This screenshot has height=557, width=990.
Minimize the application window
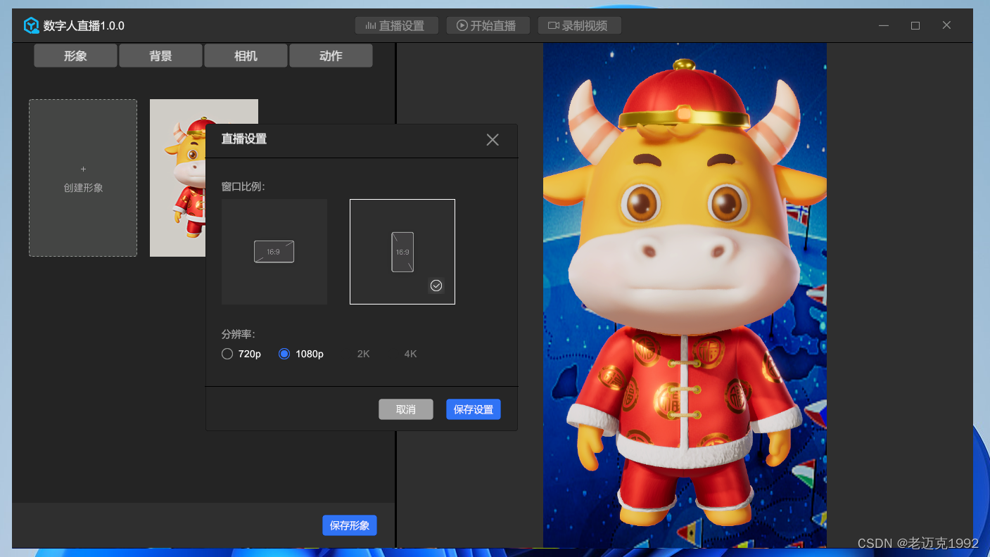click(884, 25)
